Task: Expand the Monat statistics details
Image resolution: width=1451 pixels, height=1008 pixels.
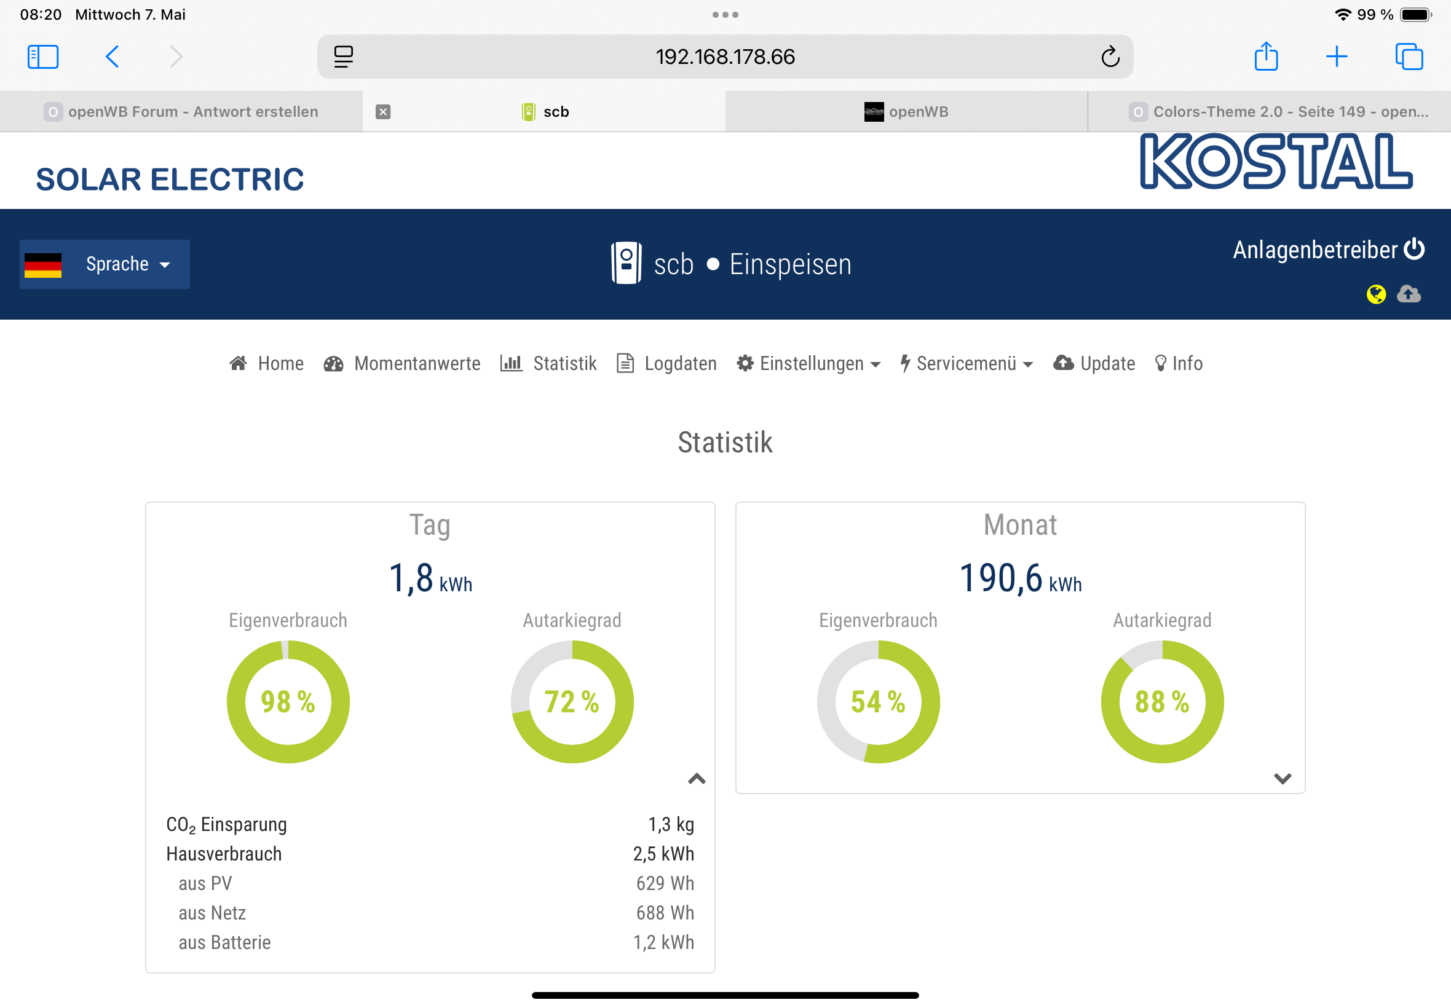Action: [1282, 779]
